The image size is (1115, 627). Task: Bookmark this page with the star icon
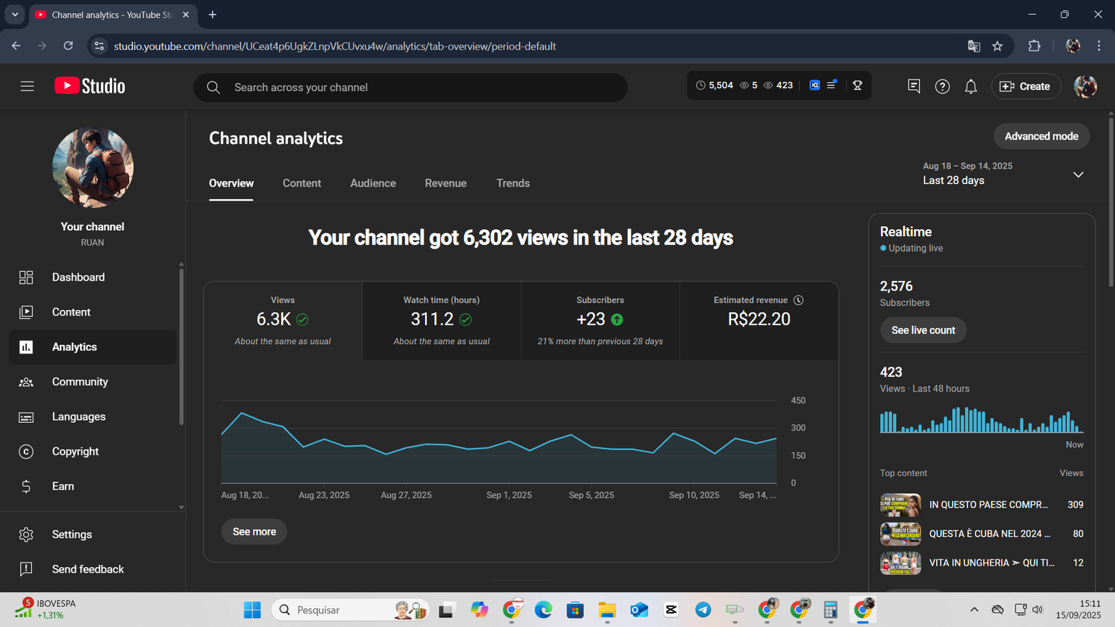click(x=997, y=46)
